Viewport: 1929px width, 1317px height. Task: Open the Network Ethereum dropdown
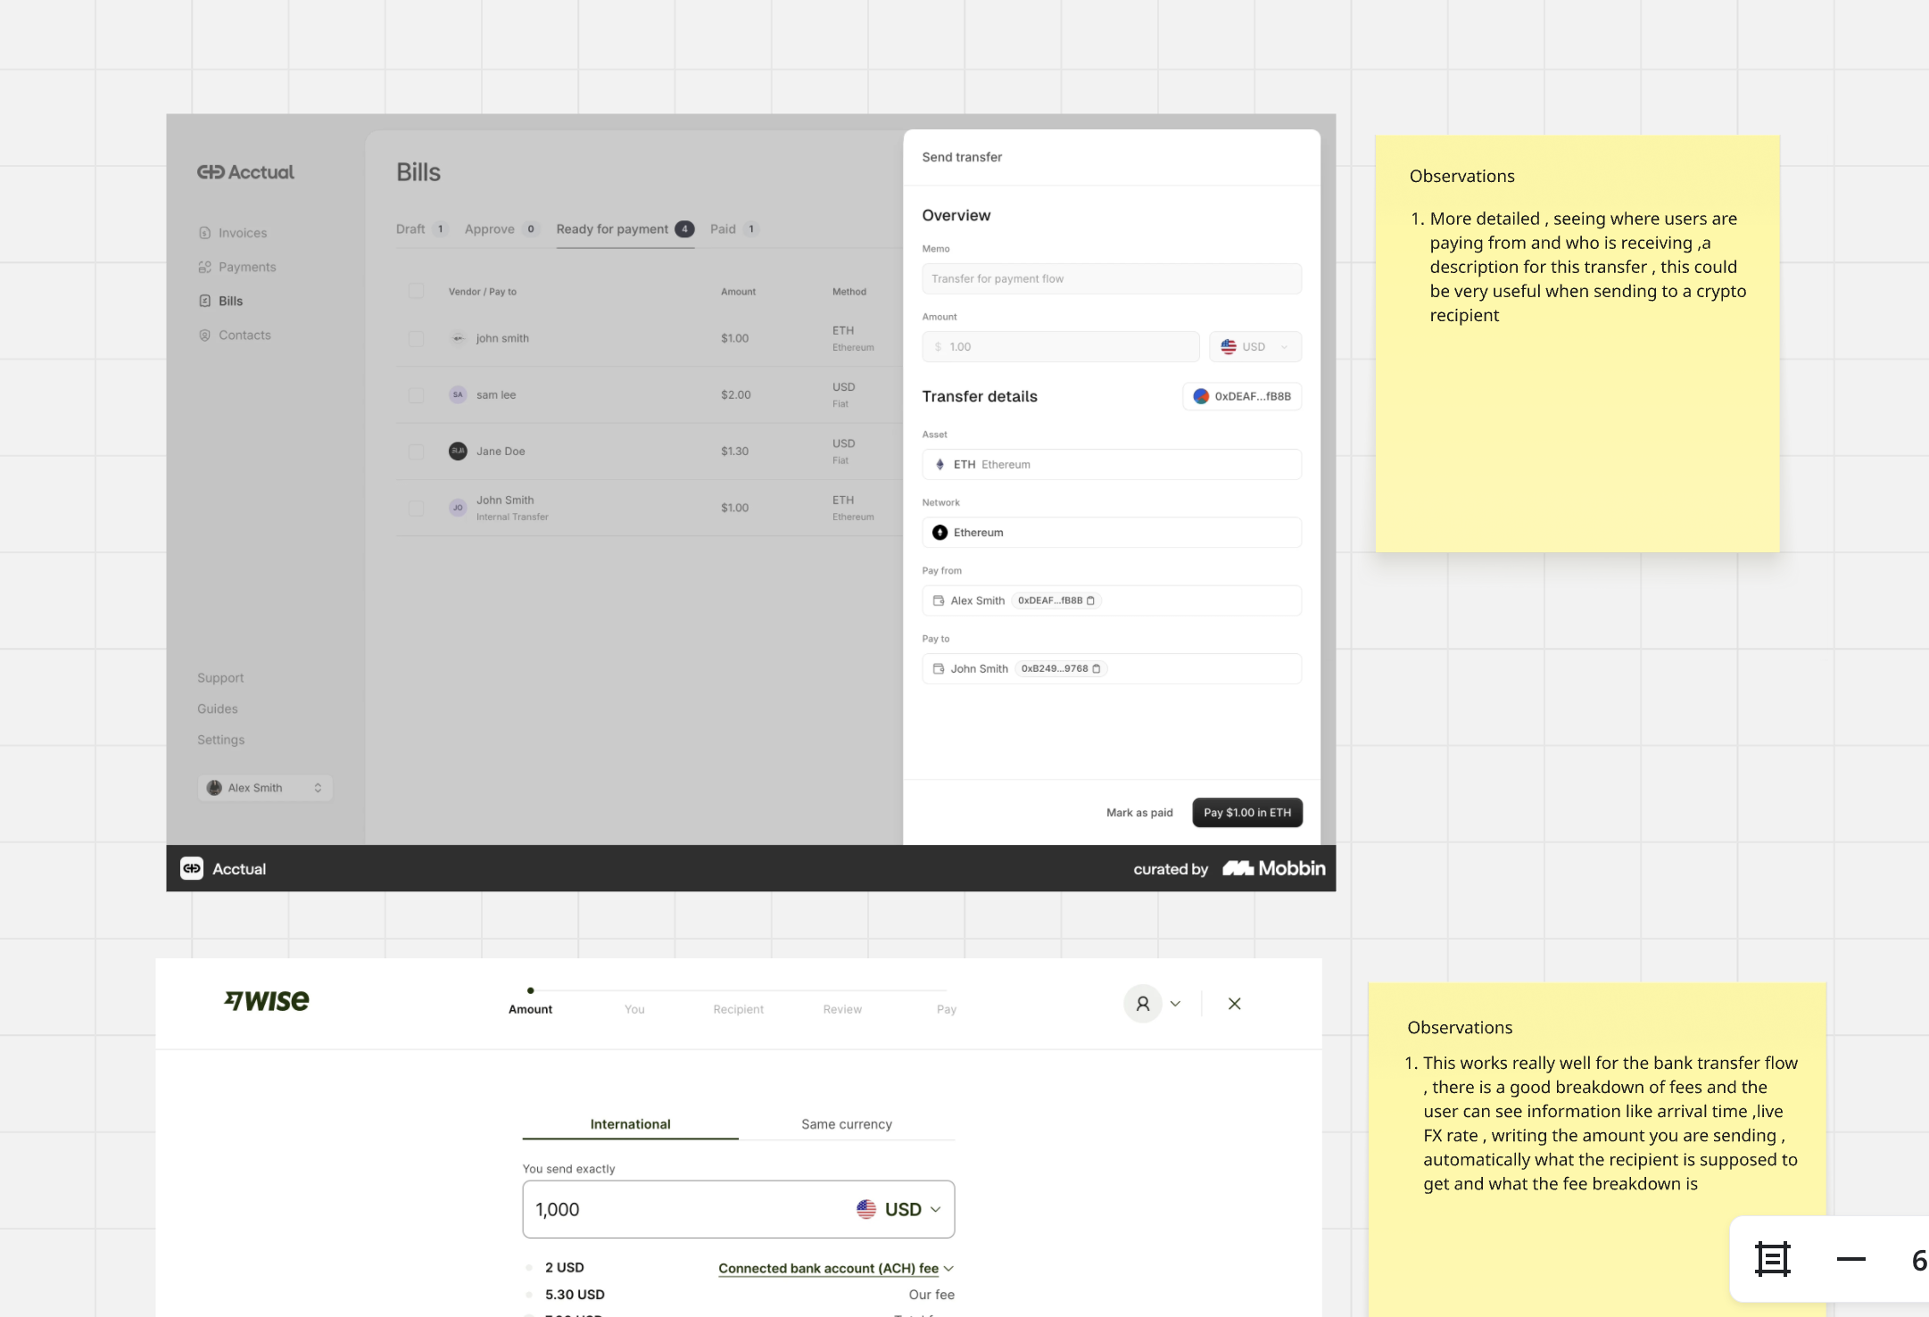pyautogui.click(x=1112, y=533)
